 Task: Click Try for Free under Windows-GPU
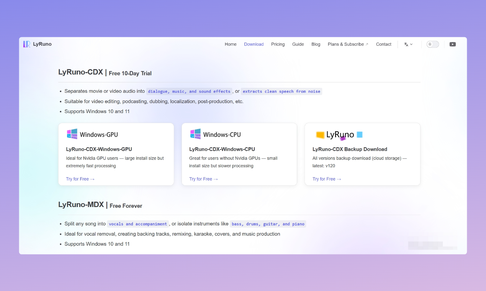pos(80,179)
